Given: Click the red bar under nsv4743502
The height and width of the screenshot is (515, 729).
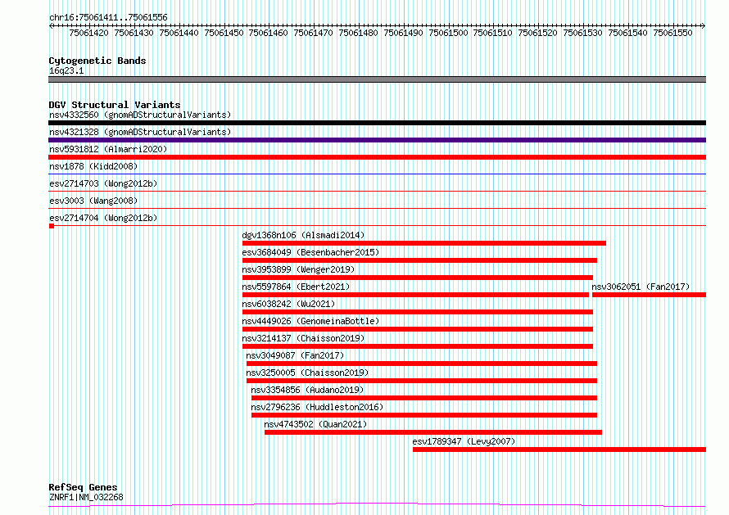Looking at the screenshot, I should click(x=433, y=432).
